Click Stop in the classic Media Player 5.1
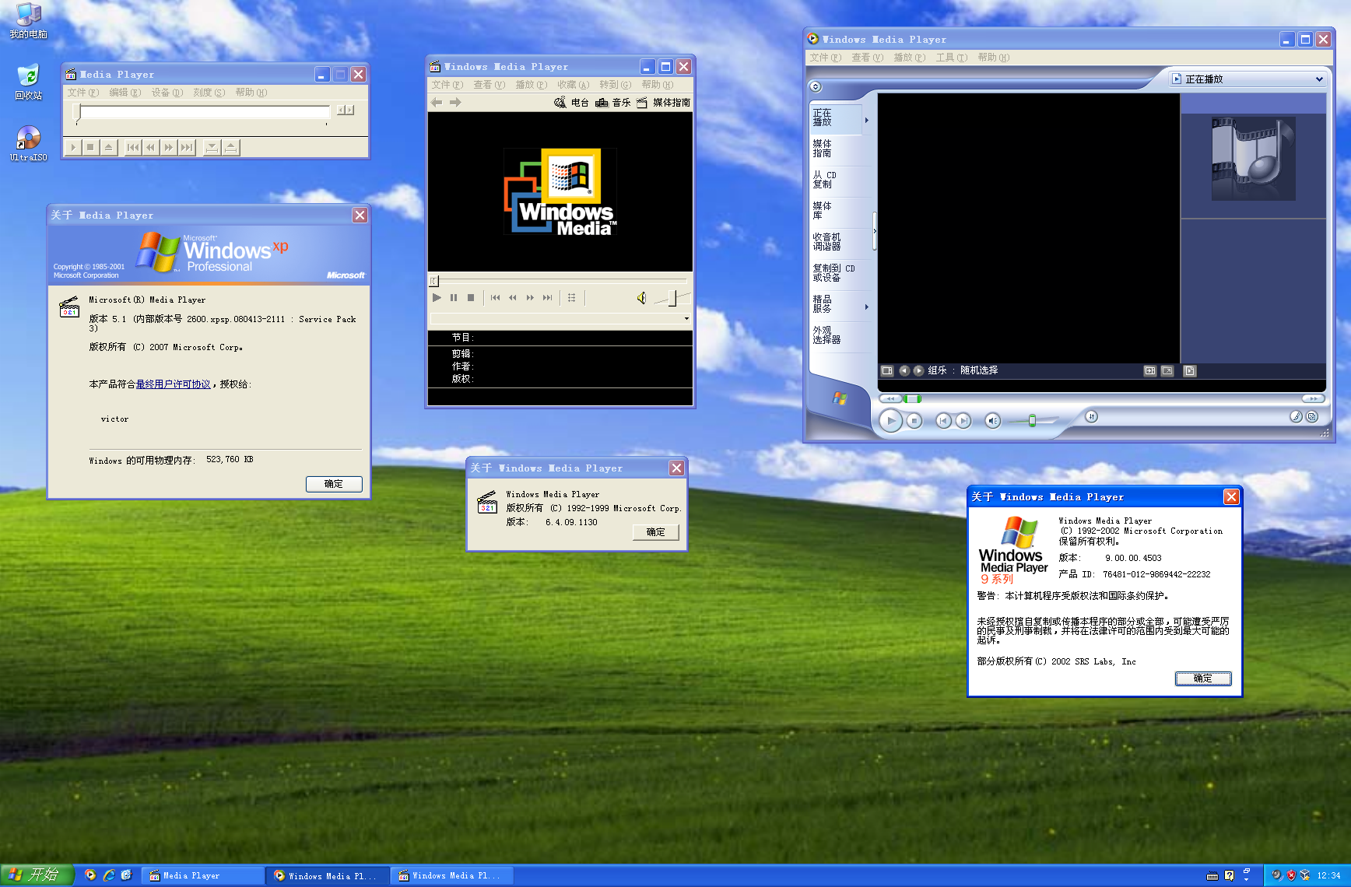Viewport: 1351px width, 887px height. tap(91, 147)
